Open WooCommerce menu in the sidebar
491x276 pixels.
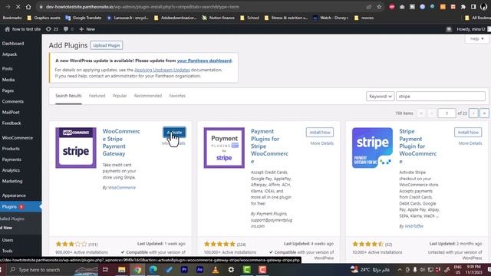tap(17, 138)
